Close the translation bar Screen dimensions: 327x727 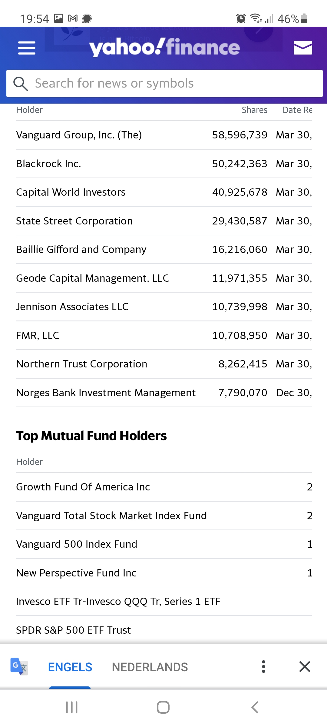[x=305, y=666]
